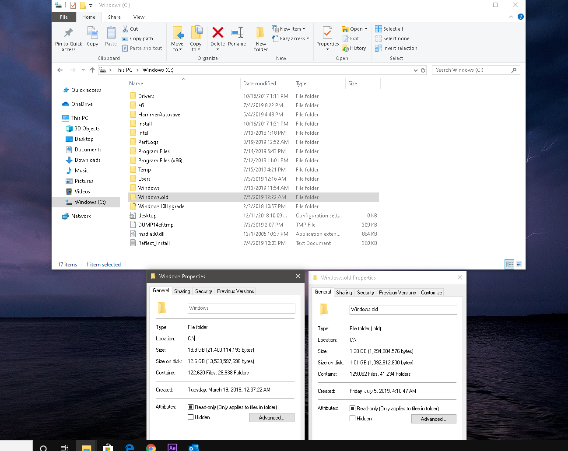Toggle Hidden in Windows.old Properties dialog
Viewport: 568px width, 451px height.
pyautogui.click(x=353, y=419)
